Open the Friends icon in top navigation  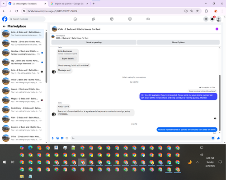pyautogui.click(x=94, y=19)
